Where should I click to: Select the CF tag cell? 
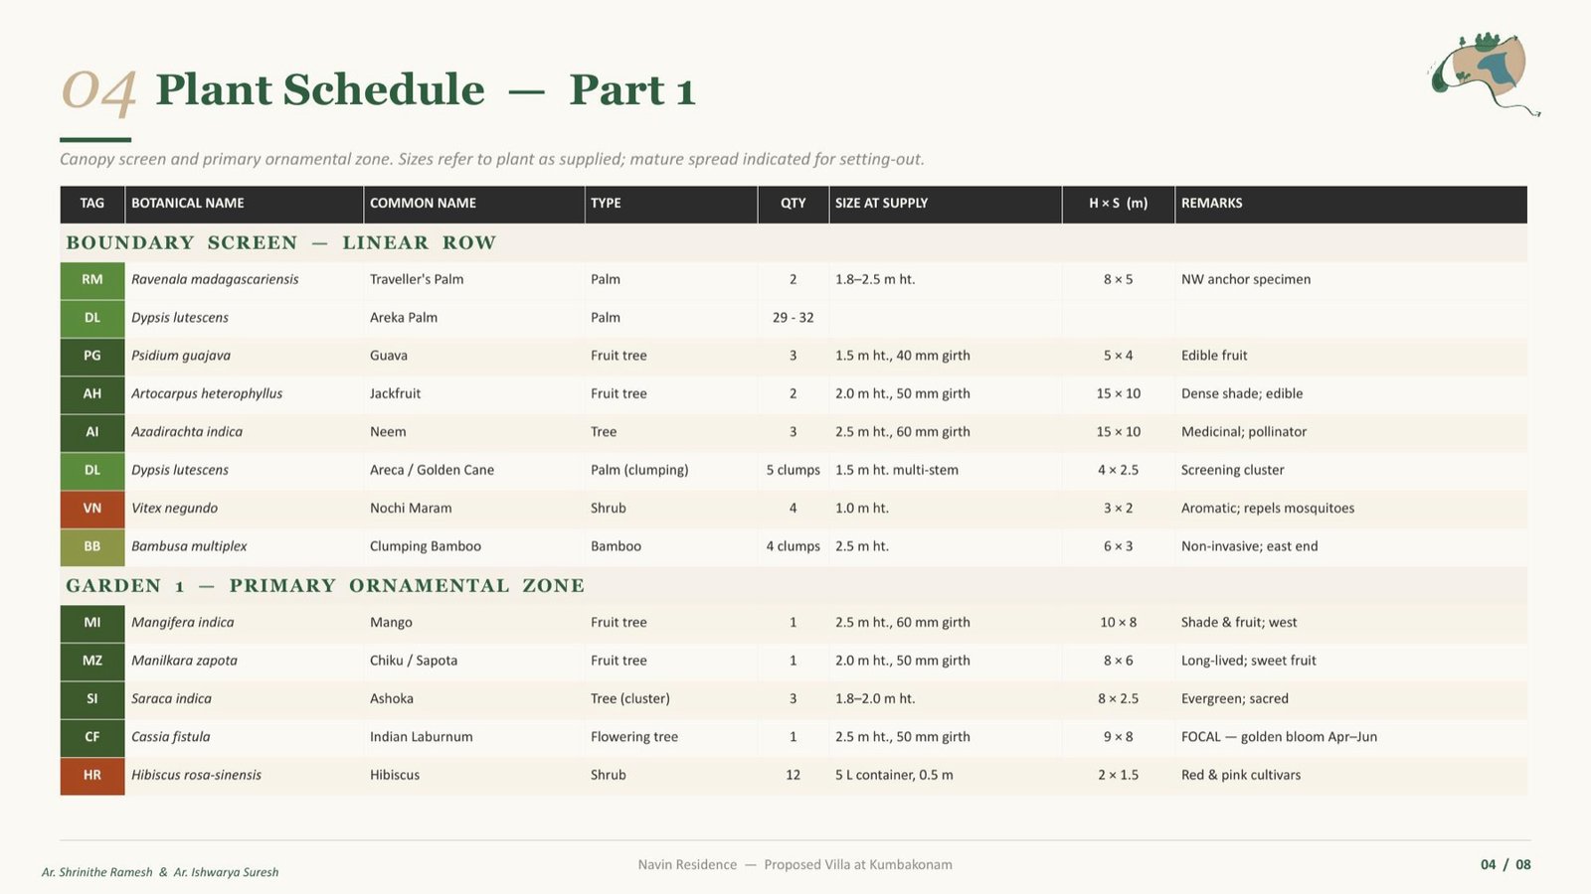coord(92,737)
